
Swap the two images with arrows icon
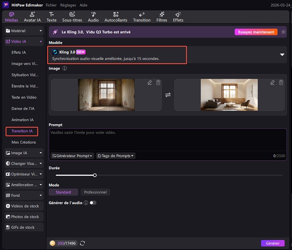pos(168,95)
